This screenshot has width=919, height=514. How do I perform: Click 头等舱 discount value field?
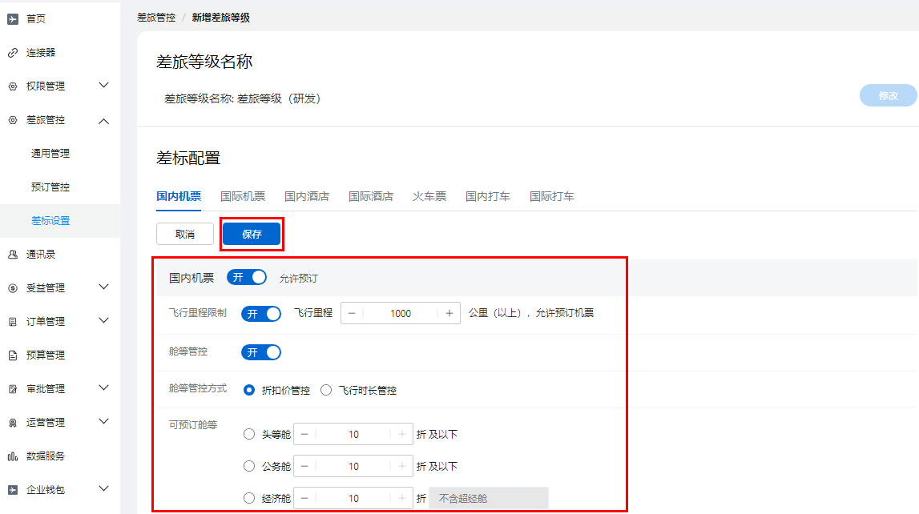(353, 435)
